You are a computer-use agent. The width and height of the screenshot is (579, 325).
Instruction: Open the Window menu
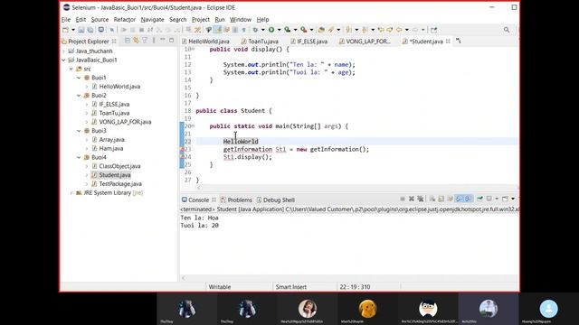[241, 20]
